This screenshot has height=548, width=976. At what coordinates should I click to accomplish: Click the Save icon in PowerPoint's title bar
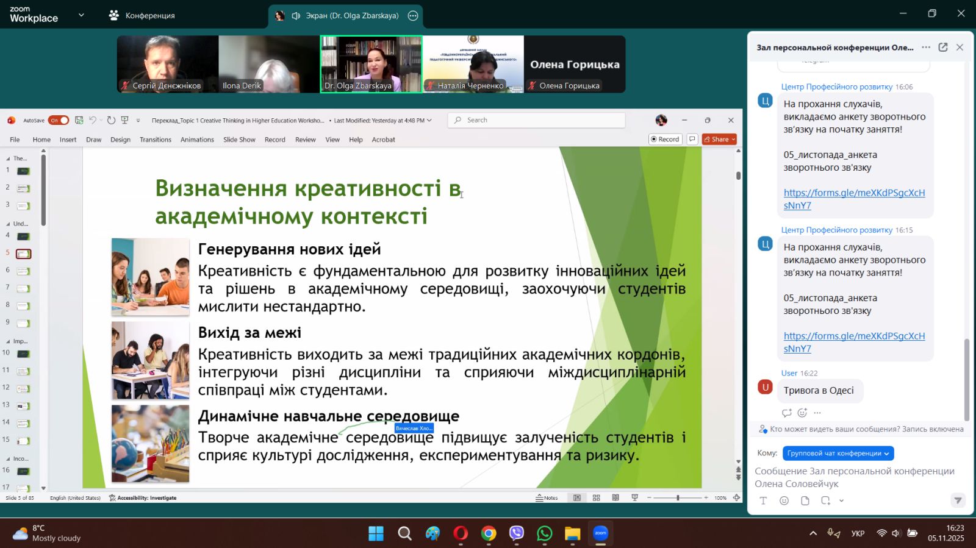point(79,121)
